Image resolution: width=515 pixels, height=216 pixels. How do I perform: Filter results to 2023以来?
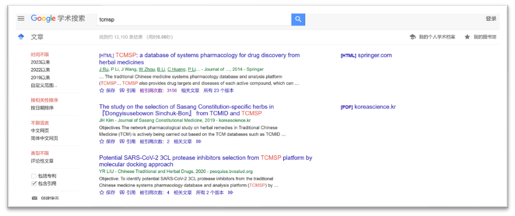[x=40, y=62]
